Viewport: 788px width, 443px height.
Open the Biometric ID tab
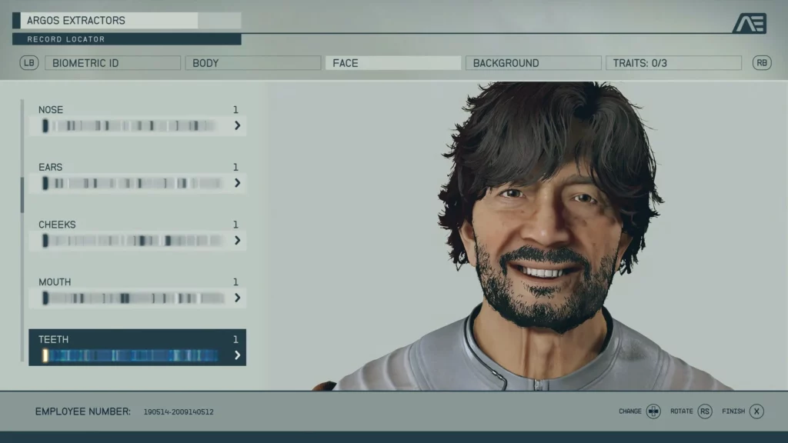112,63
